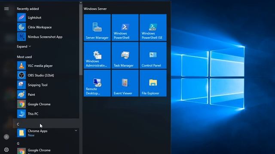Open File Explorer tile
This screenshot has width=275, height=154.
[153, 83]
